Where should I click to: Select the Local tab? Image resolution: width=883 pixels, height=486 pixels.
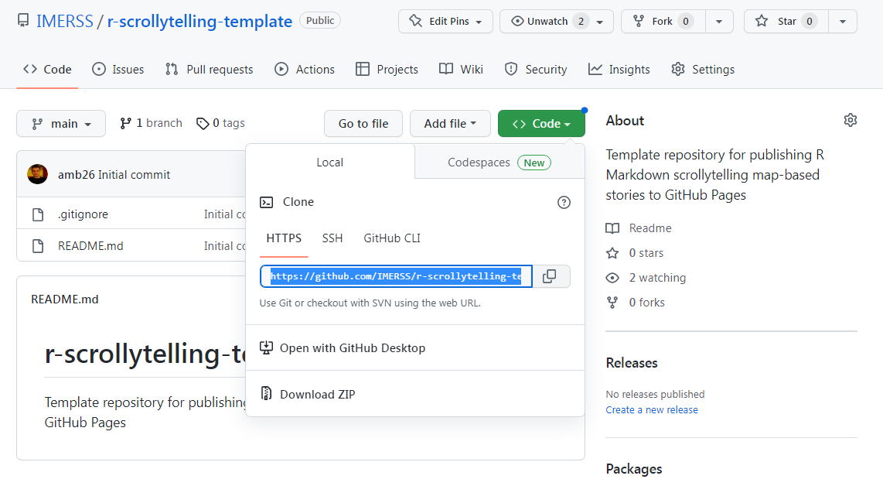(x=330, y=163)
